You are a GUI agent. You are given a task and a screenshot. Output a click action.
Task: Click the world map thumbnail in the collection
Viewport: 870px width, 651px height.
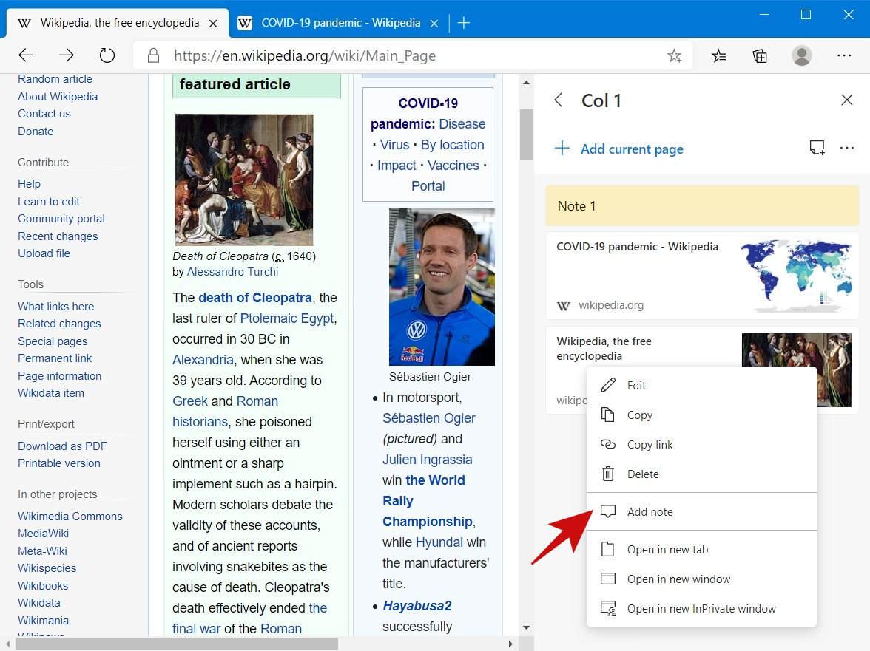pyautogui.click(x=796, y=276)
